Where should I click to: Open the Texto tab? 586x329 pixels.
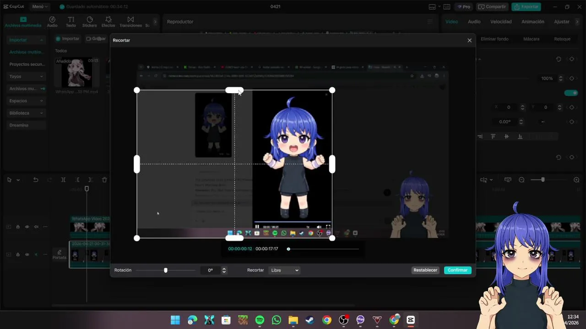point(71,22)
